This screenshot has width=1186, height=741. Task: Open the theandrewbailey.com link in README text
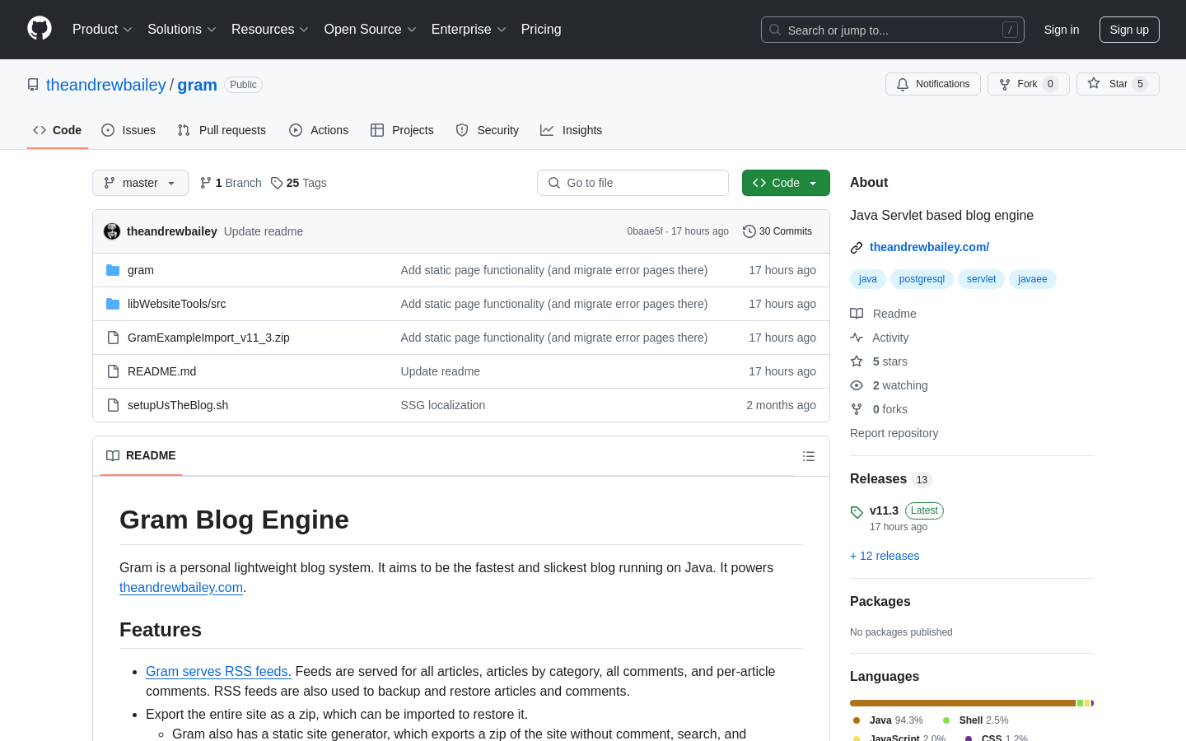(181, 587)
